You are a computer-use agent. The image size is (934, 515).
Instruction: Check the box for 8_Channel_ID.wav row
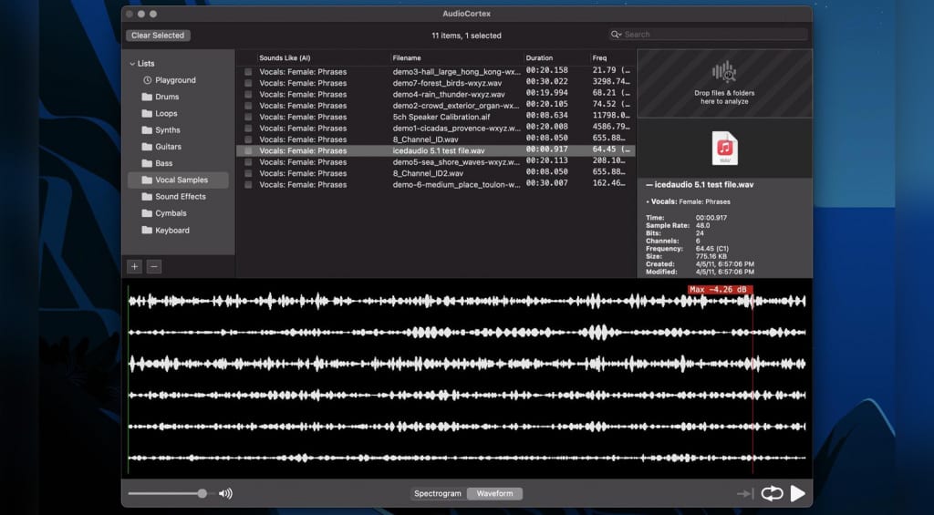(x=248, y=139)
